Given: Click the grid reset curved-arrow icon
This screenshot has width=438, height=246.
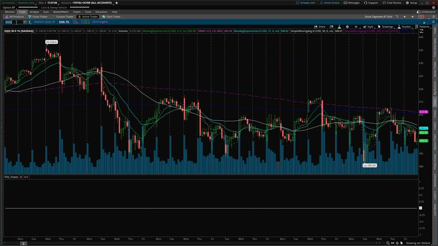Looking at the screenshot, I should (397, 17).
